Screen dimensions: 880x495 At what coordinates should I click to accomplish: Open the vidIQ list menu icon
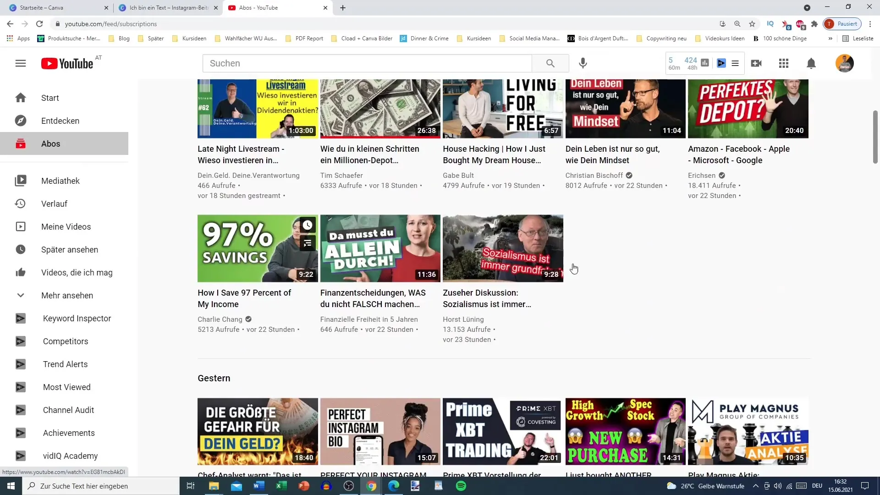click(735, 63)
